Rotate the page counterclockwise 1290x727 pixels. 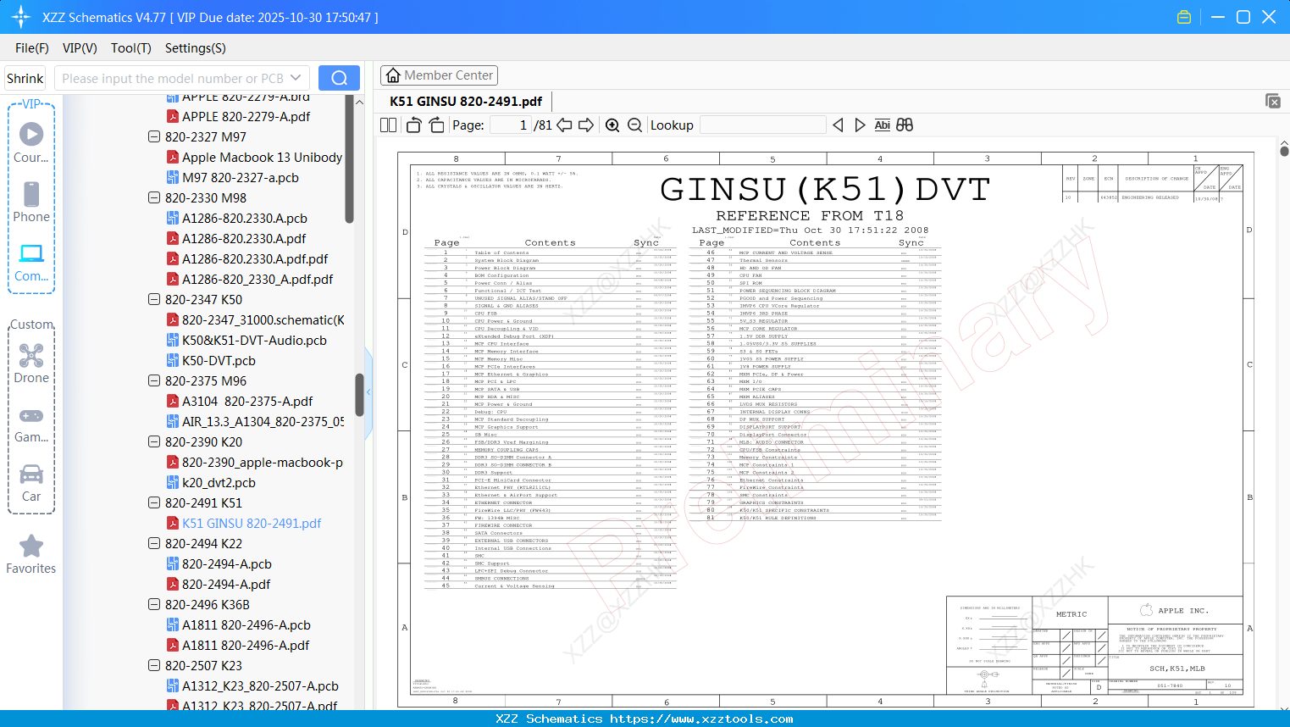pyautogui.click(x=414, y=125)
